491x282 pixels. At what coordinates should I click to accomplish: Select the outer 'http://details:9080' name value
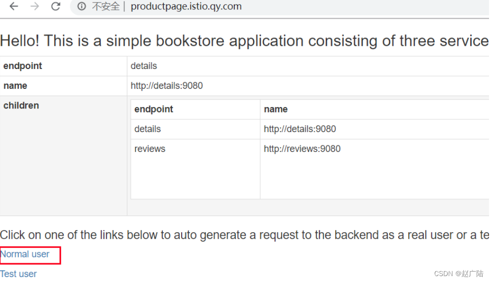pyautogui.click(x=167, y=86)
